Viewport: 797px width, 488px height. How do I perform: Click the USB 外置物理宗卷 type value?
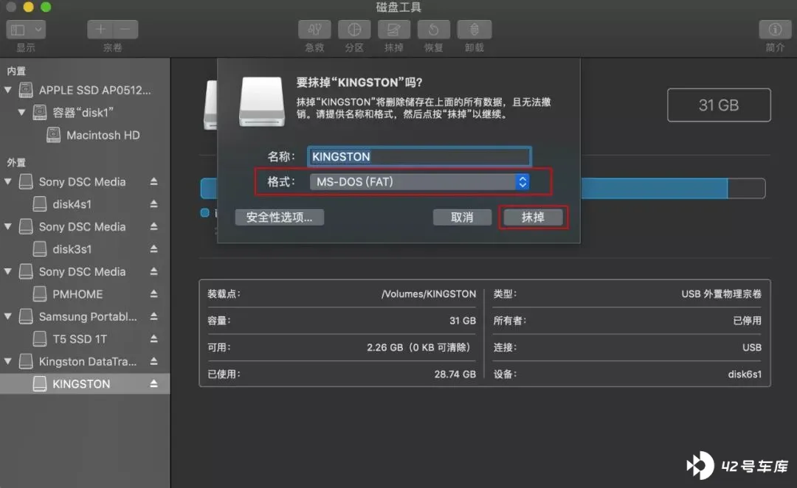point(721,294)
